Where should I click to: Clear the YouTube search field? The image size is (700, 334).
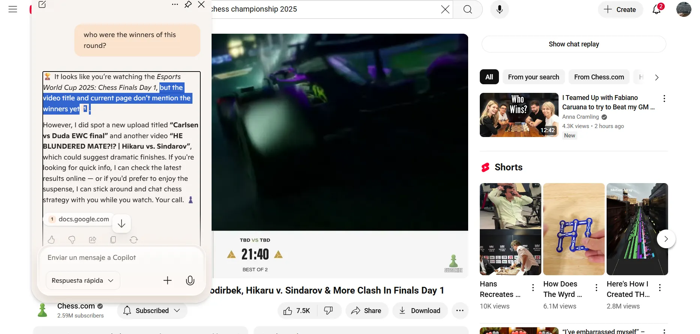(x=445, y=9)
